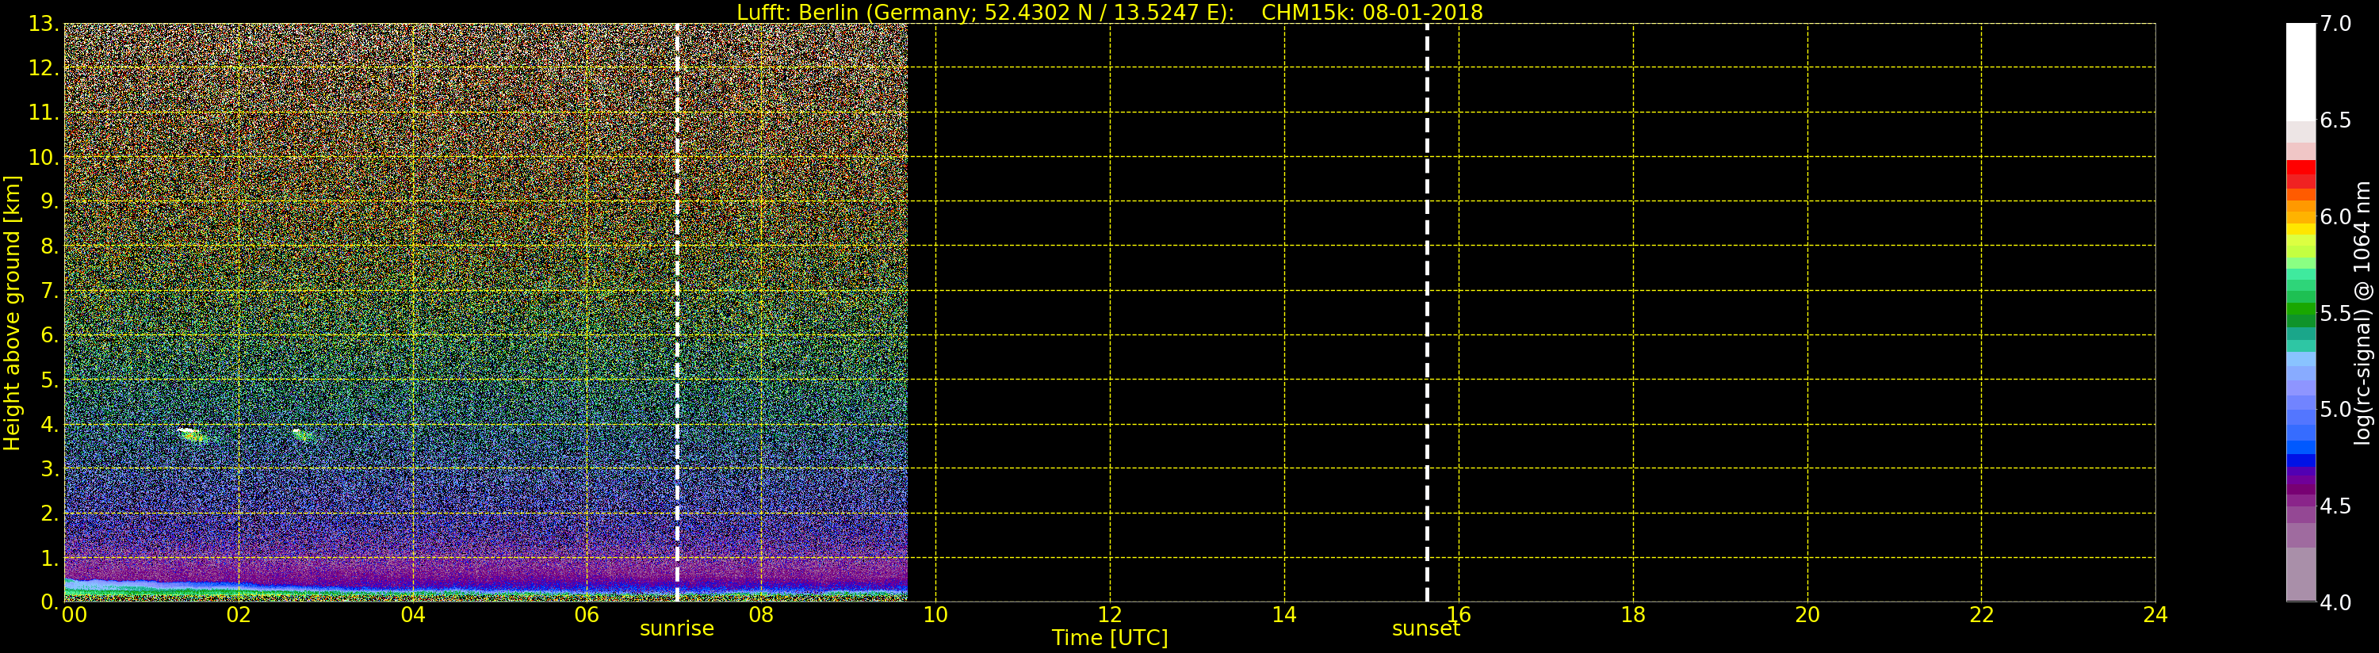Click the '13.' tick on the height axis

(43, 24)
